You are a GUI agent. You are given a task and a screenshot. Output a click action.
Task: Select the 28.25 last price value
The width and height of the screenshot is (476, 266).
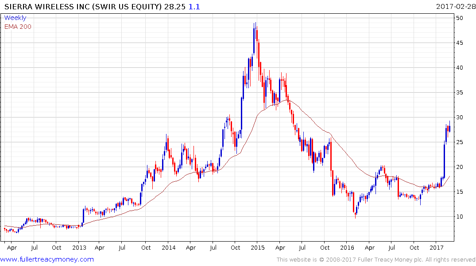tap(175, 7)
